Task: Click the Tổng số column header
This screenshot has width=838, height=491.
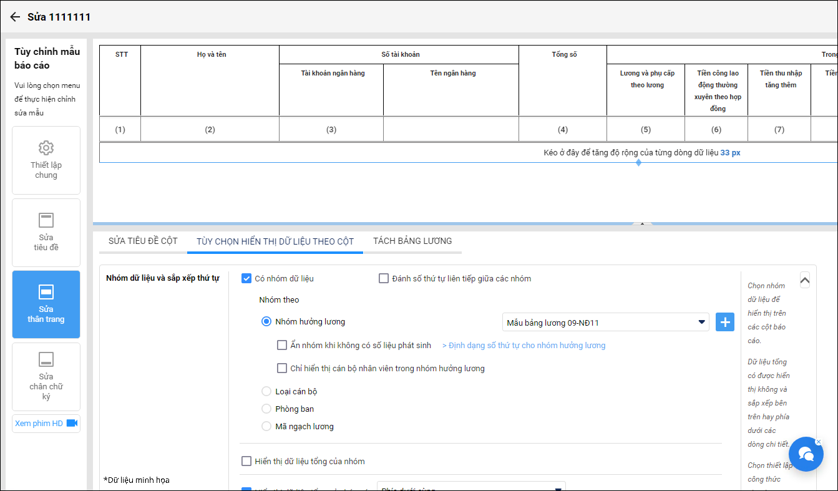Action: 563,80
